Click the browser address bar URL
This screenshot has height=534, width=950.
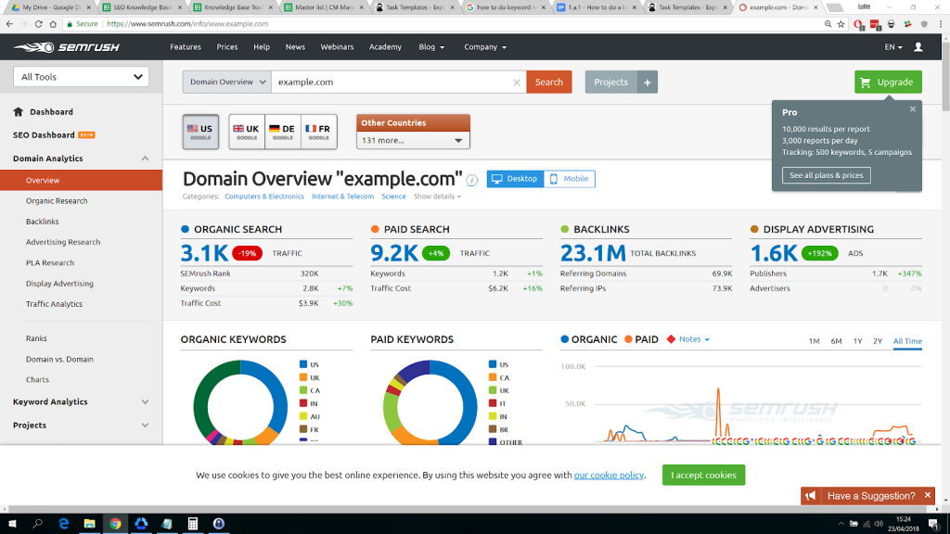pyautogui.click(x=187, y=24)
